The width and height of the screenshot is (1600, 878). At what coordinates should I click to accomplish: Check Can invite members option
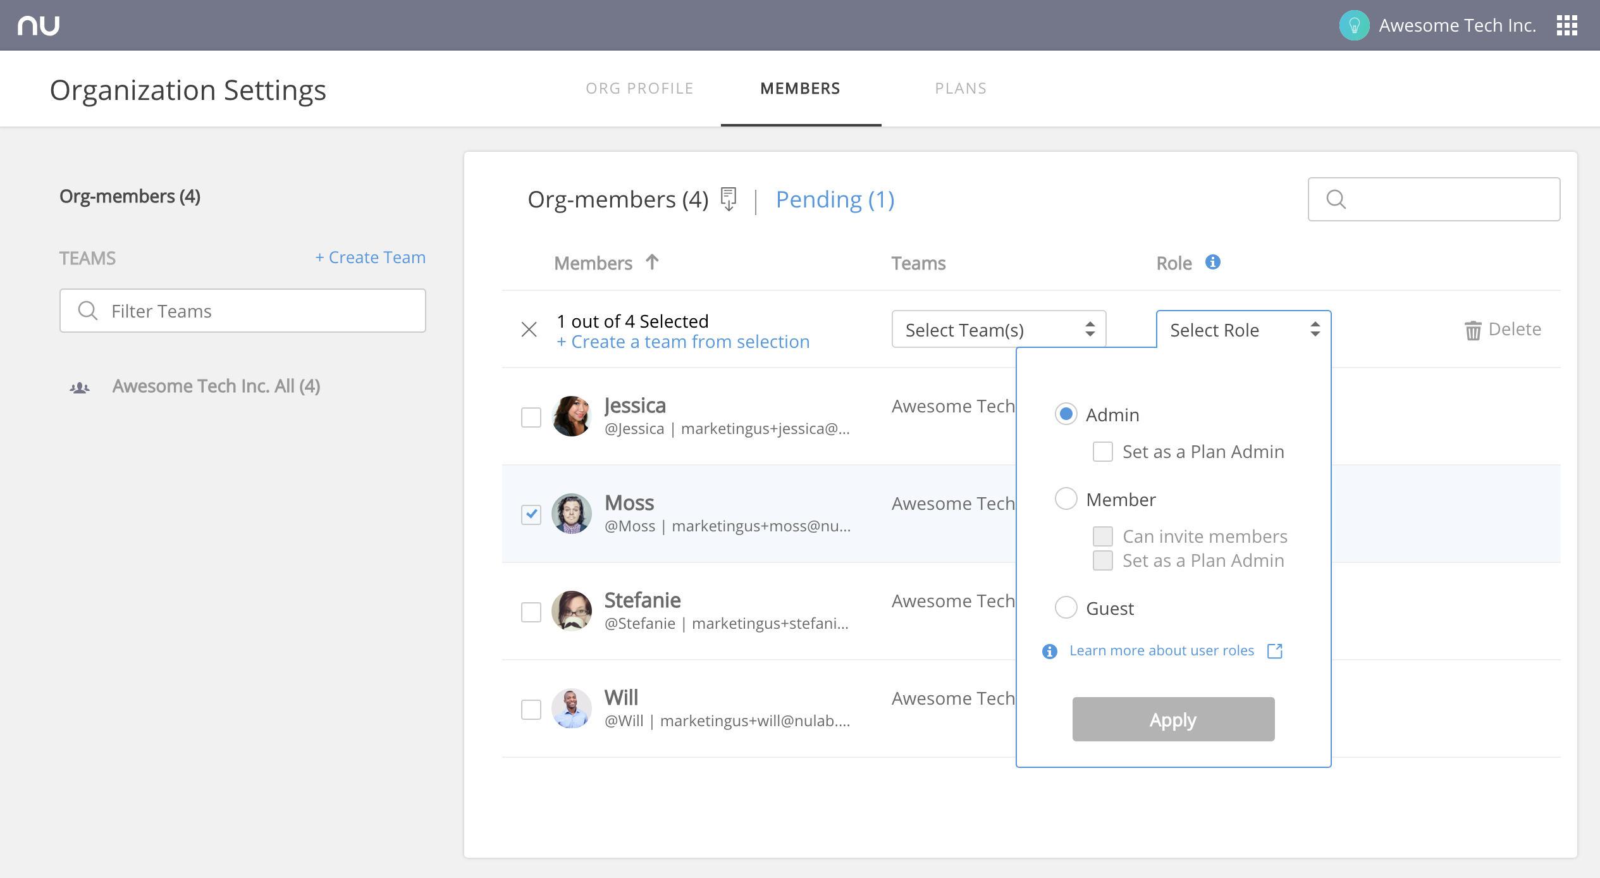point(1103,536)
